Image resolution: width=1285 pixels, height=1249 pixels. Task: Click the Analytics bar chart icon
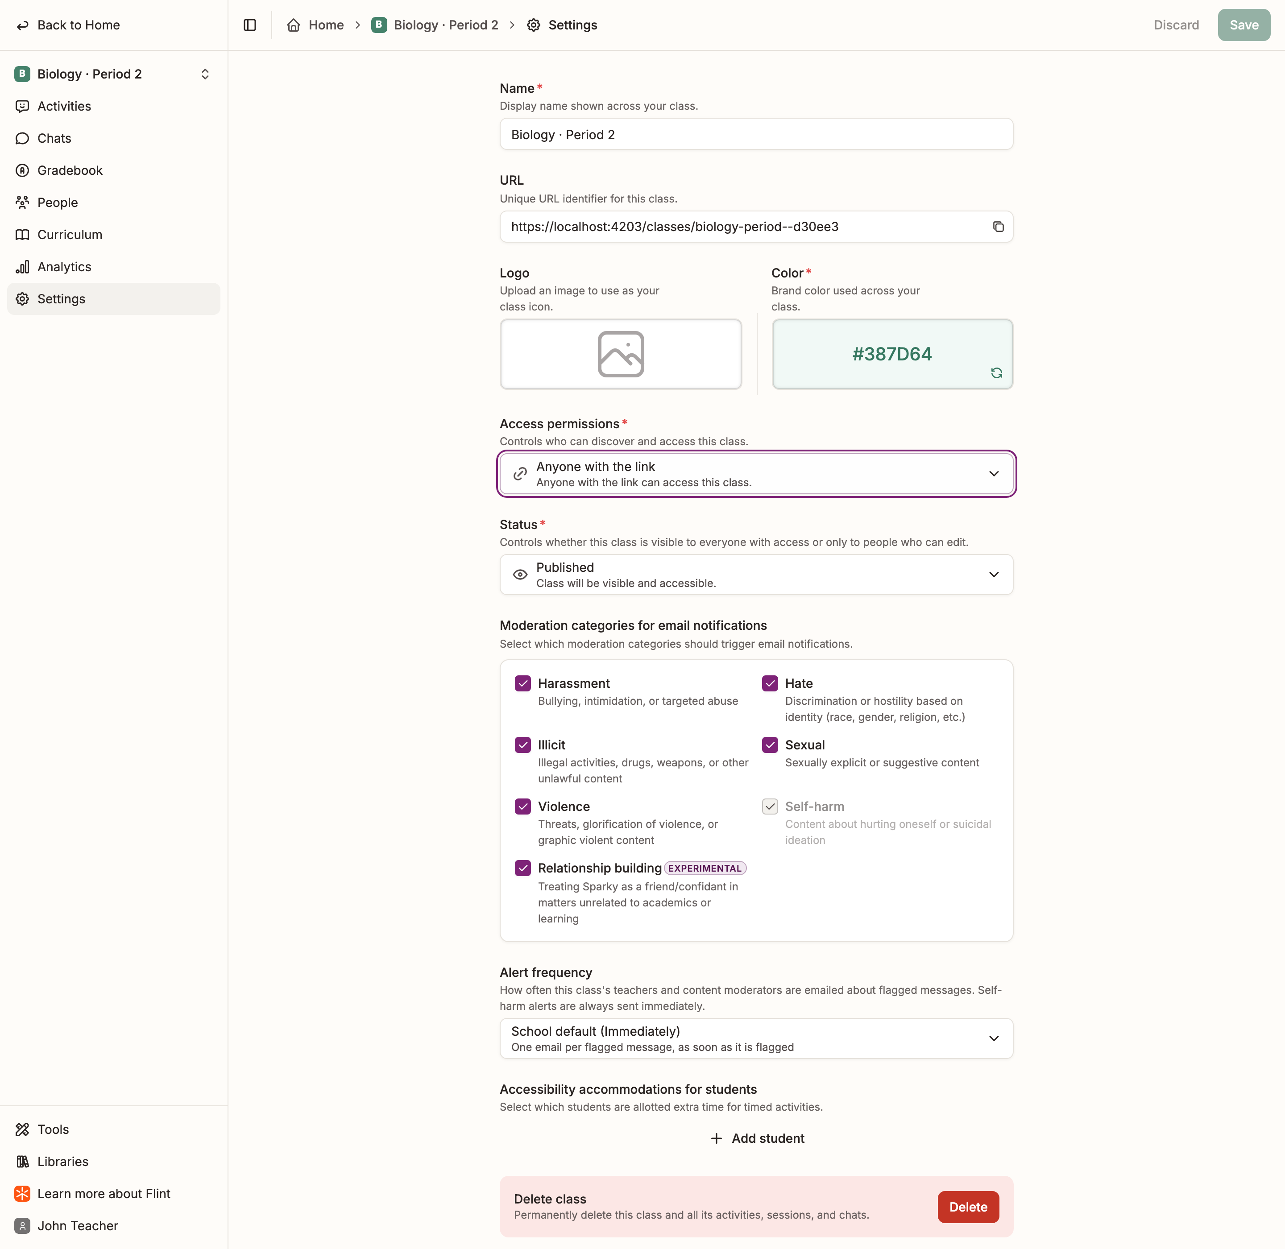(22, 266)
